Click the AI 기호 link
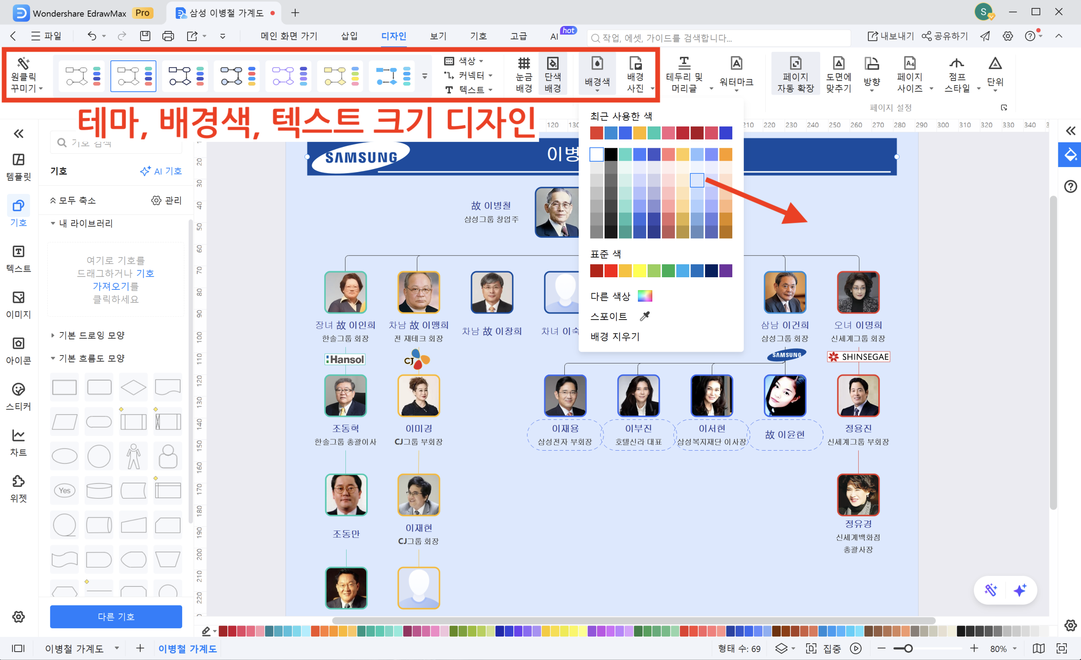This screenshot has width=1081, height=660. coord(161,171)
